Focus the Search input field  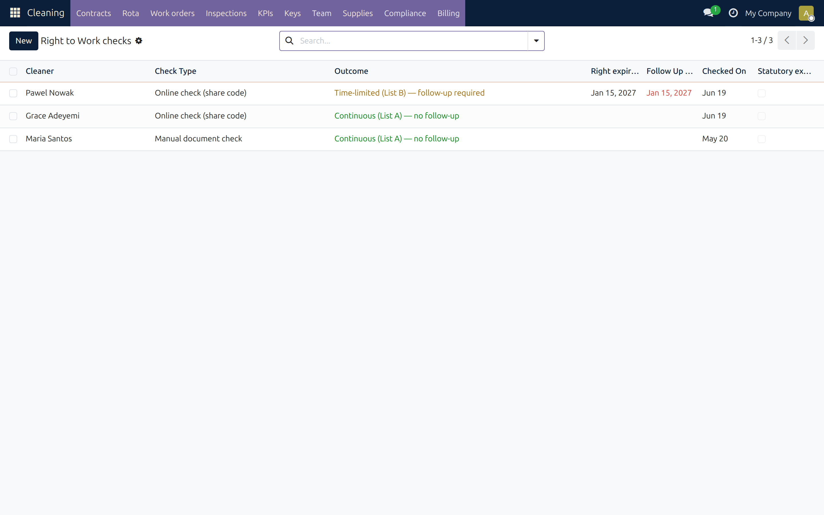tap(411, 41)
